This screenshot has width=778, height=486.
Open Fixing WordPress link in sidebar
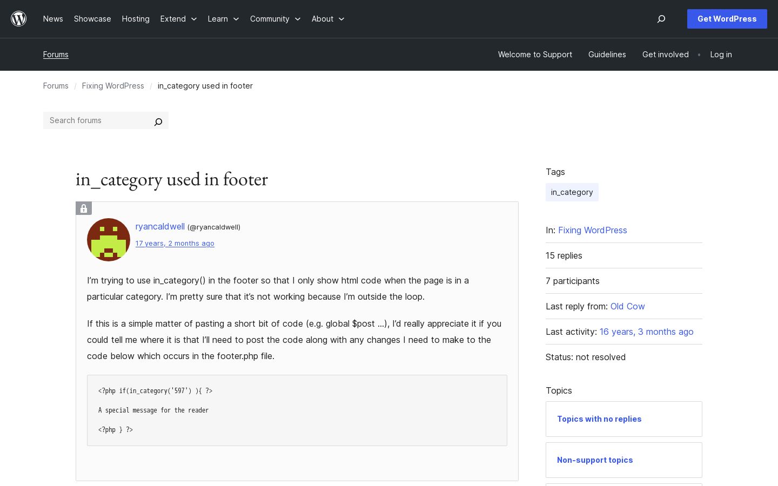593,230
